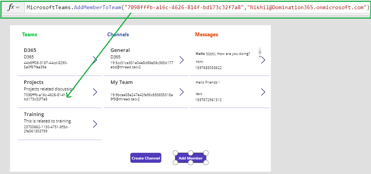Click the message scrollbar up arrow
The width and height of the screenshot is (371, 174).
[x=260, y=49]
